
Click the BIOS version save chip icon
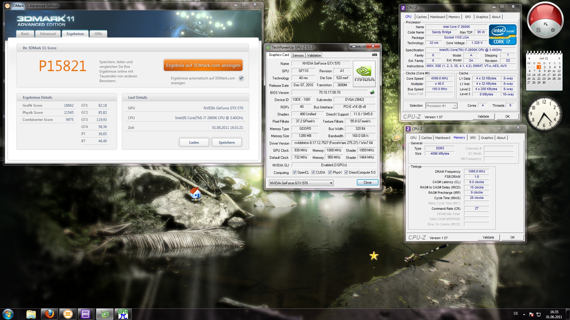372,92
